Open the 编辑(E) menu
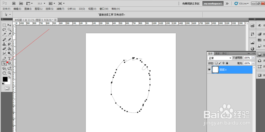 (17, 9)
